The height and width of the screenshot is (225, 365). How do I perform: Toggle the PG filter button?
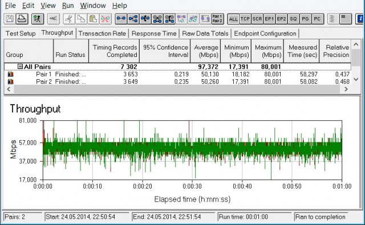pyautogui.click(x=306, y=19)
